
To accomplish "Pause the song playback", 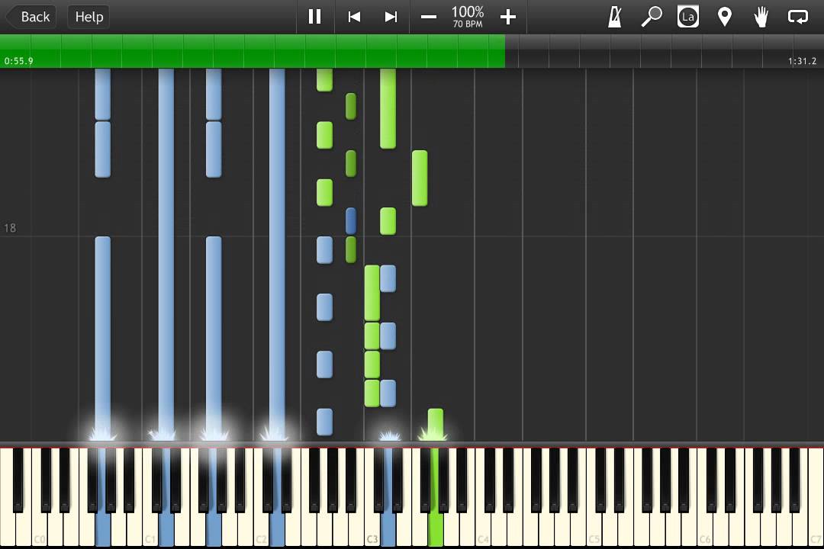I will click(314, 17).
